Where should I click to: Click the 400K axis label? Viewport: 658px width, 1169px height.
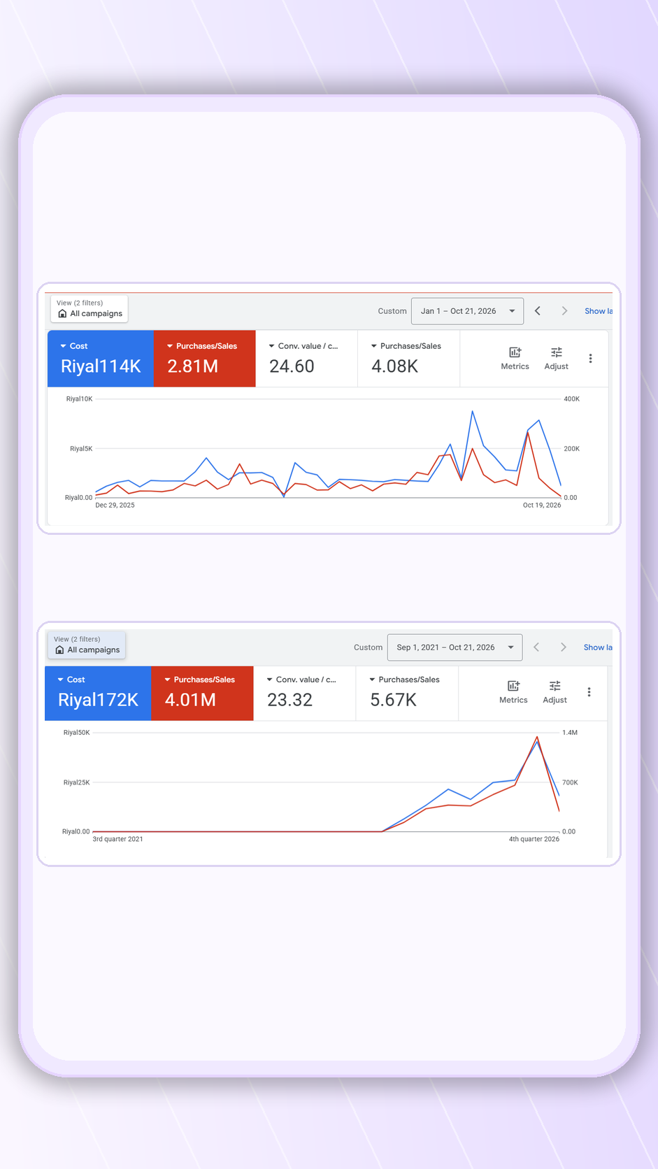(571, 399)
